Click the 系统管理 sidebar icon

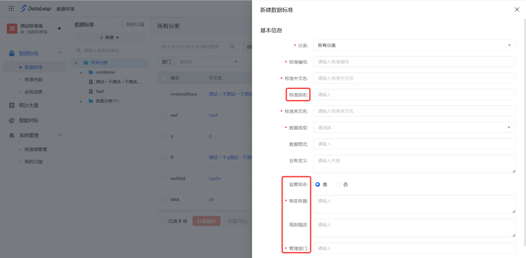pyautogui.click(x=12, y=136)
